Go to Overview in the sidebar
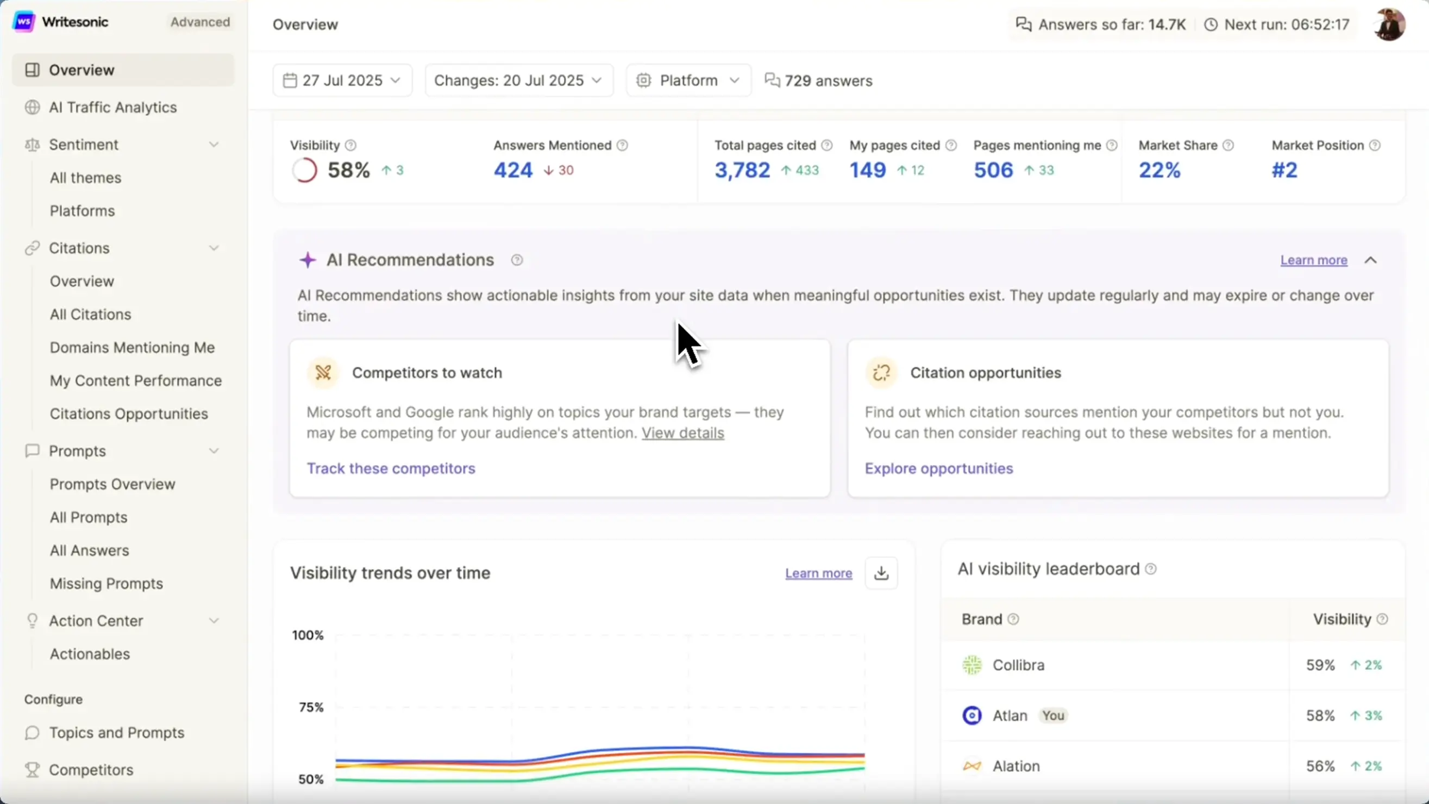Viewport: 1429px width, 804px height. pyautogui.click(x=123, y=70)
